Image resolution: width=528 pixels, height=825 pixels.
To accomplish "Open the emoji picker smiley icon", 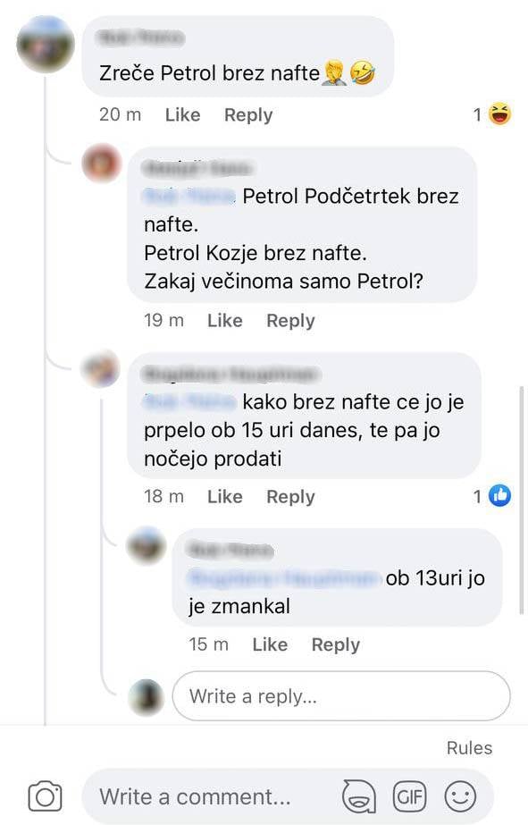I will pyautogui.click(x=460, y=796).
